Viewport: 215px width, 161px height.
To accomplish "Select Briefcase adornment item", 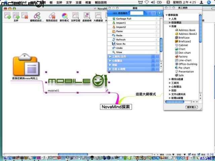I will pyautogui.click(x=182, y=38).
